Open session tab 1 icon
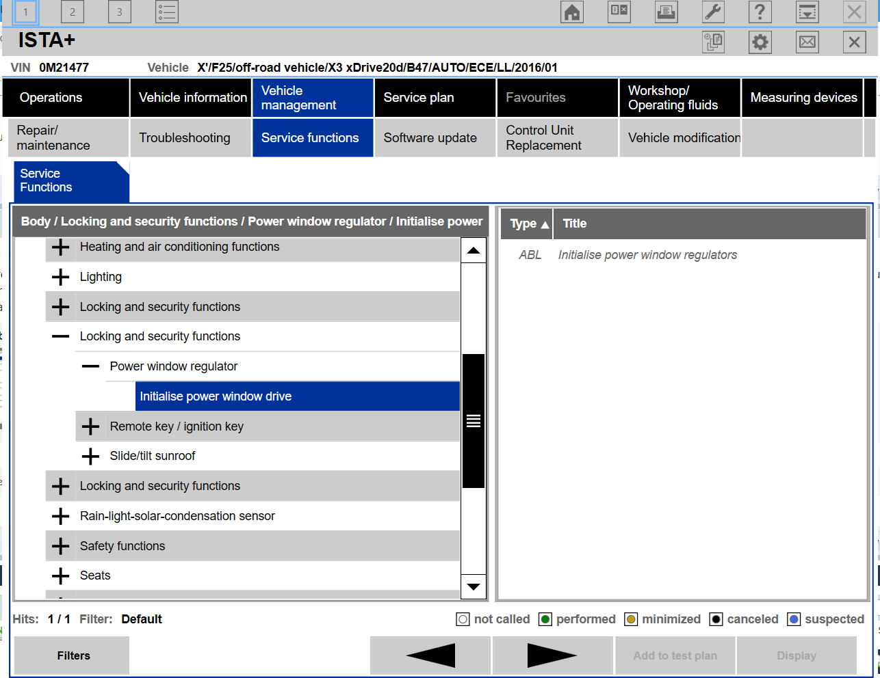880x678 pixels. [x=25, y=12]
